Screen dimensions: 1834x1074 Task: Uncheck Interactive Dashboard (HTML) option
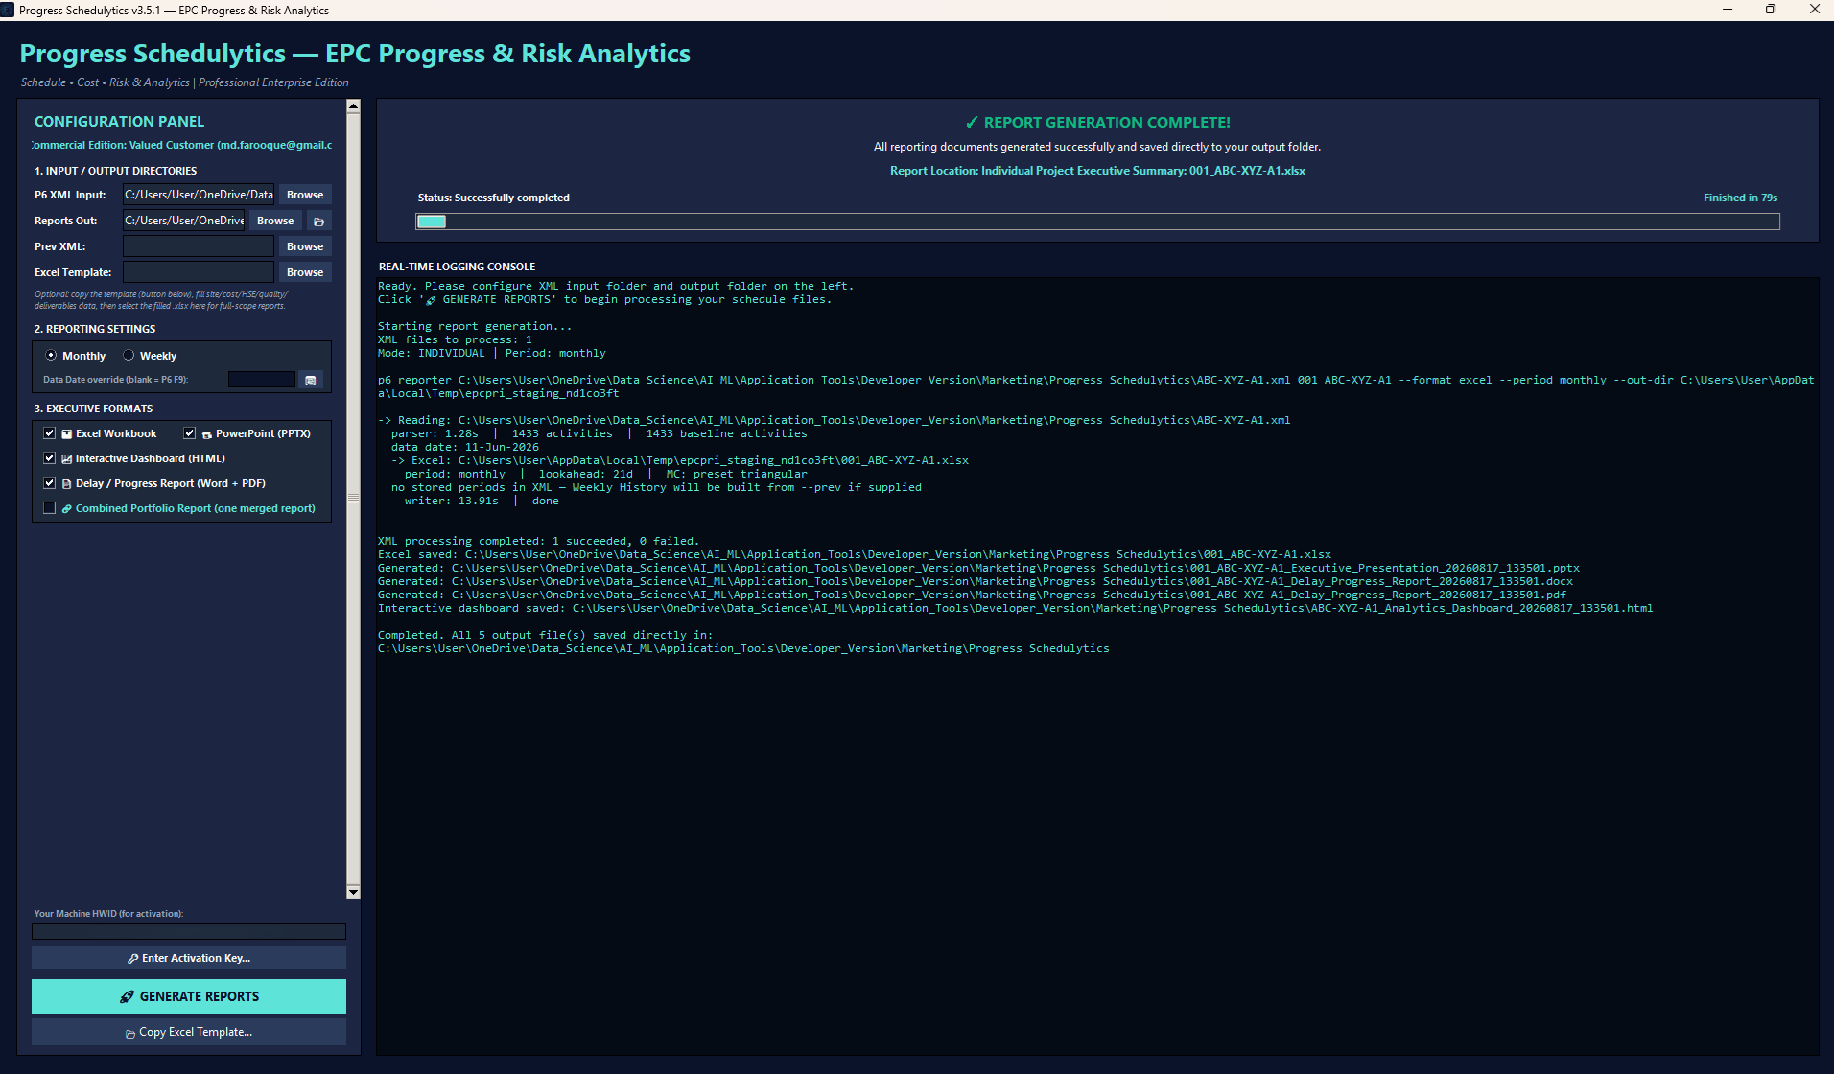point(50,458)
